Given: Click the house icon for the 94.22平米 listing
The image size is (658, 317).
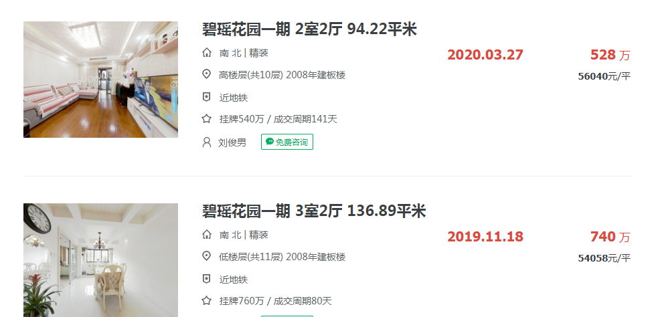Looking at the screenshot, I should [207, 53].
